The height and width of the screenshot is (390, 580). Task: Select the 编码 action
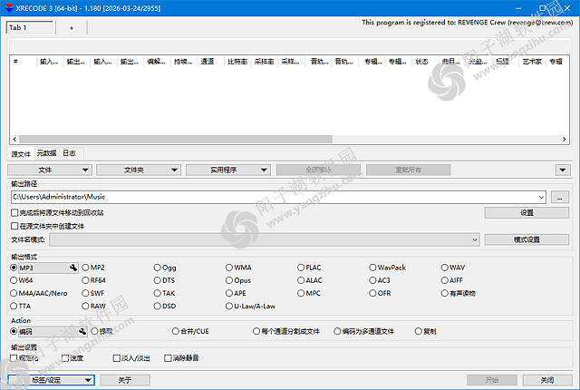coord(14,331)
